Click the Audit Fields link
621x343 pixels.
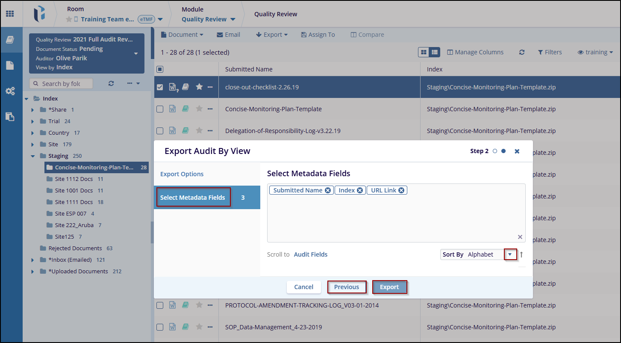310,254
